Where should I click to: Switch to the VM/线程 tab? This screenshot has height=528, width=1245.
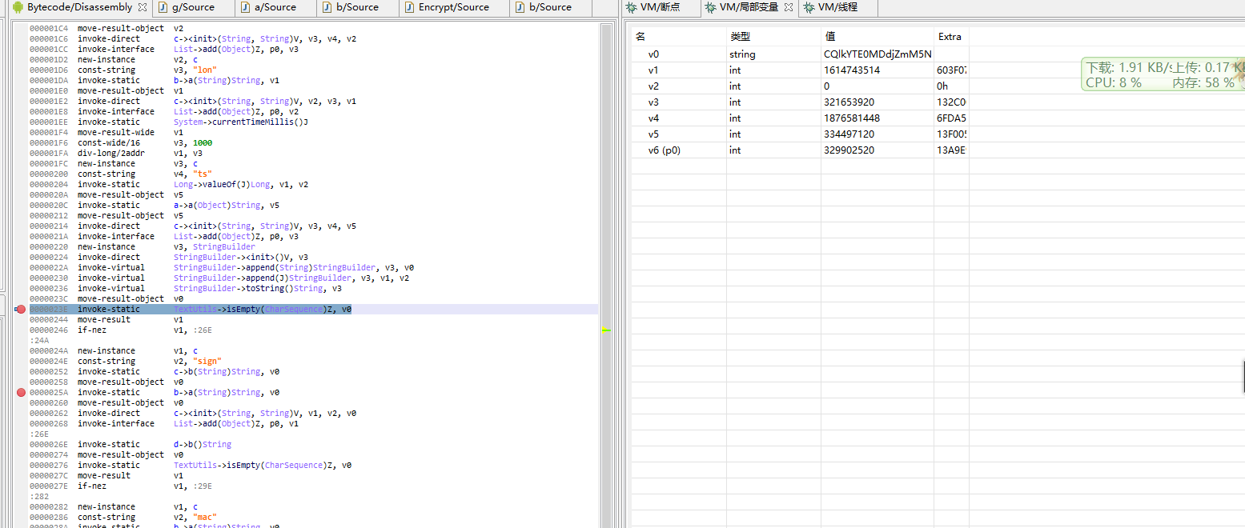pyautogui.click(x=837, y=7)
